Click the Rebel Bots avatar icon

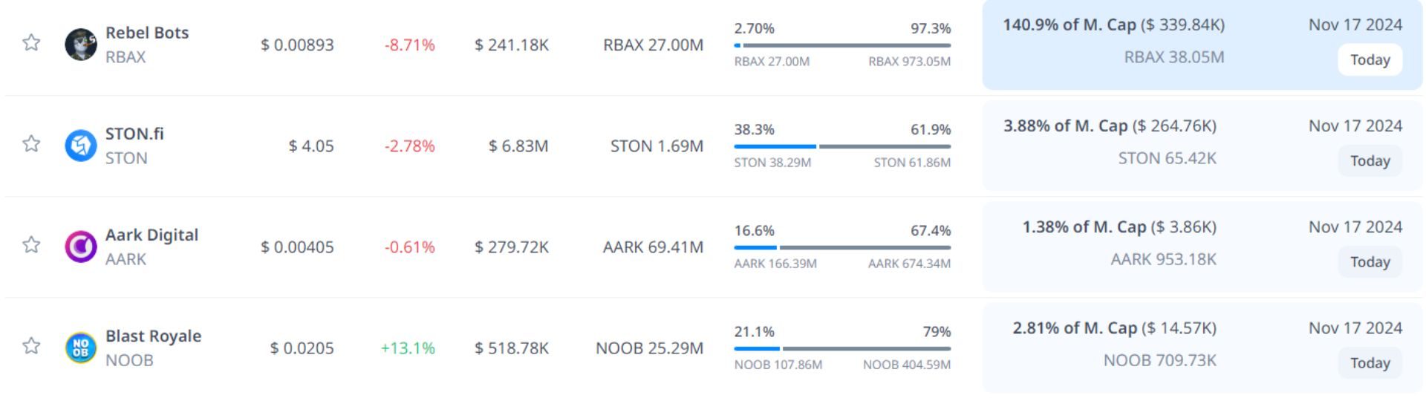tap(80, 45)
